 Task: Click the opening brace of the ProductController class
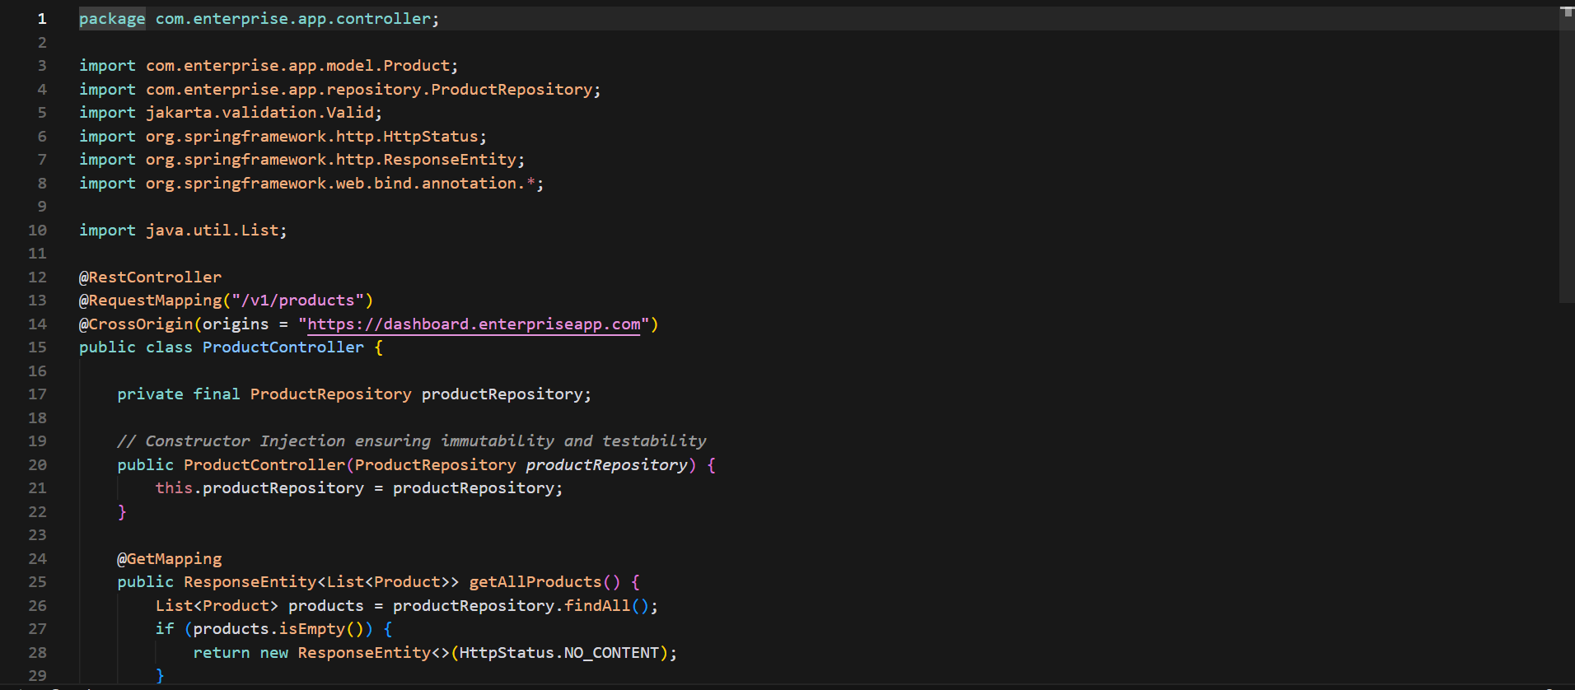click(x=379, y=347)
